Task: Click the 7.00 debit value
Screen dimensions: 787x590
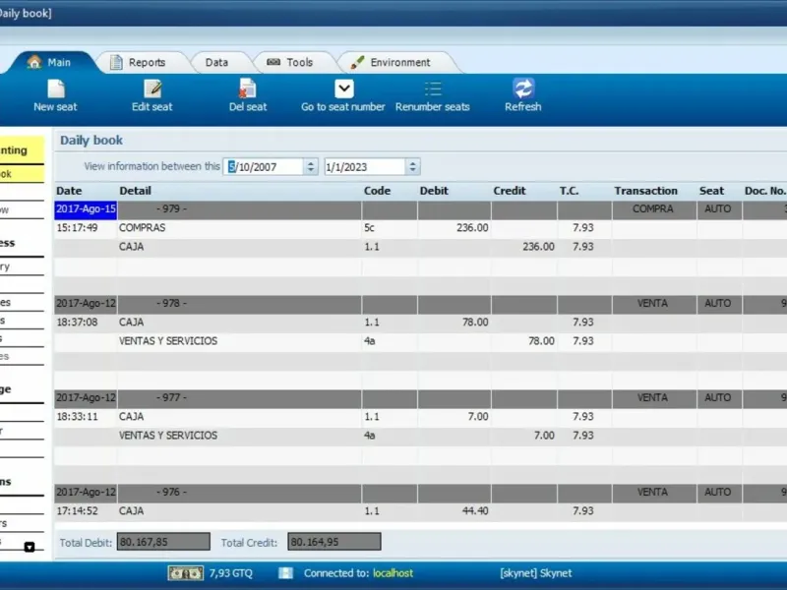Action: tap(478, 416)
